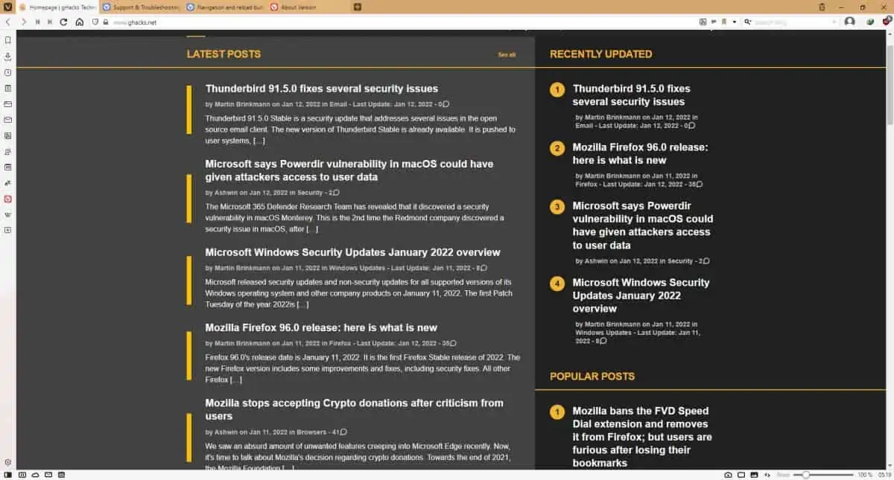Add a new web panel
This screenshot has width=894, height=480.
tap(7, 230)
